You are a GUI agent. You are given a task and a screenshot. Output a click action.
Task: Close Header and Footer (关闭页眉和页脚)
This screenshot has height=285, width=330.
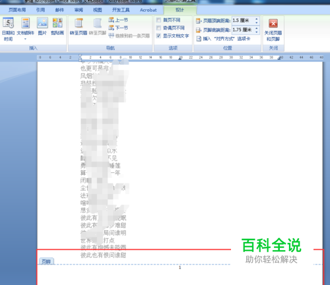pos(273,30)
